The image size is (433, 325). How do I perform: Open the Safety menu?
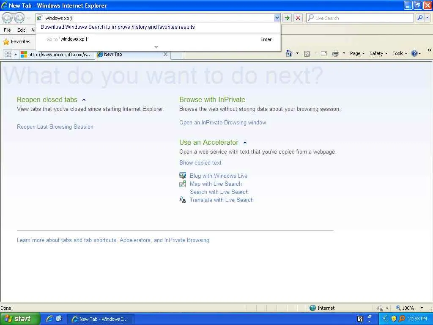click(378, 53)
